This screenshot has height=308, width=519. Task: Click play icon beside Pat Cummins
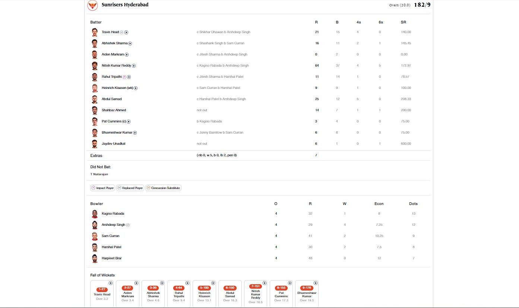click(129, 122)
